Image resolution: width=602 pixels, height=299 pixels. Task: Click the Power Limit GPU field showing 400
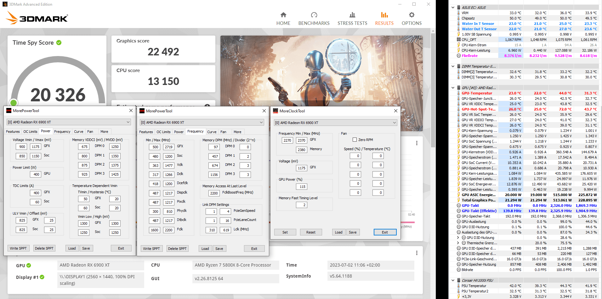(36, 174)
